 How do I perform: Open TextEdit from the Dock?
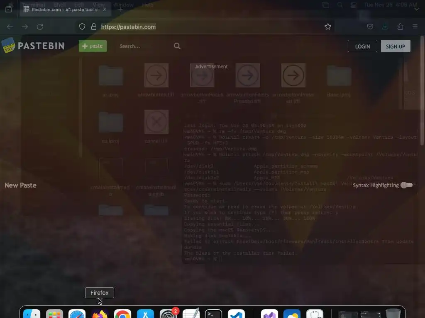[191, 314]
